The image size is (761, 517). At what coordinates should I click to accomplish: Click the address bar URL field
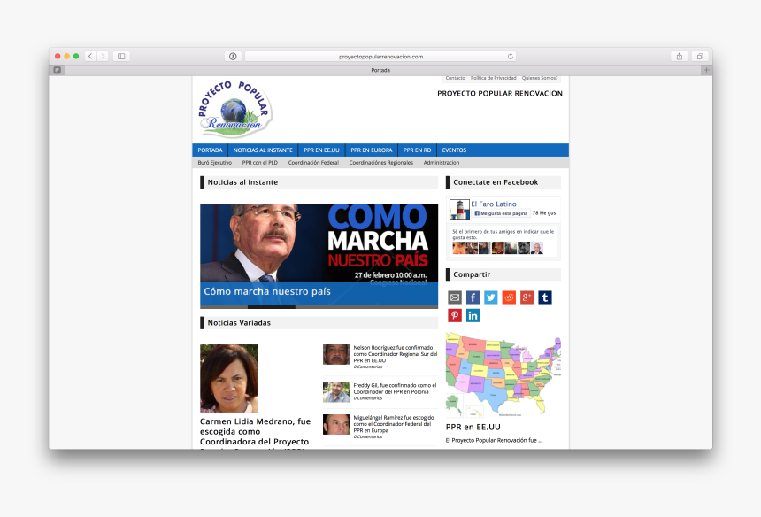[x=380, y=57]
